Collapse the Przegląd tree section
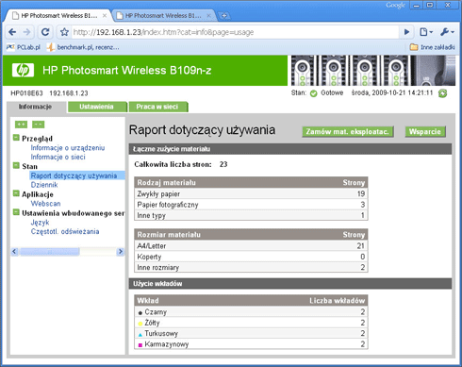This screenshot has height=367, width=462. point(16,138)
